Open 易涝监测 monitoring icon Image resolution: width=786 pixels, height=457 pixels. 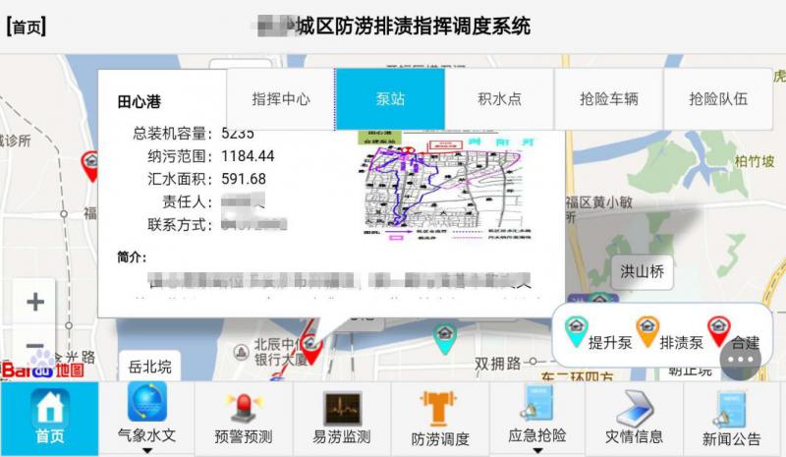click(x=342, y=408)
